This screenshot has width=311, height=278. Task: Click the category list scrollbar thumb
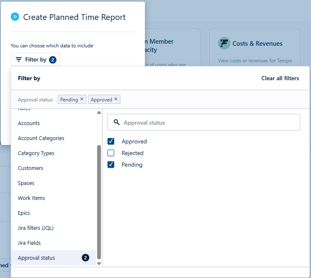click(x=99, y=202)
